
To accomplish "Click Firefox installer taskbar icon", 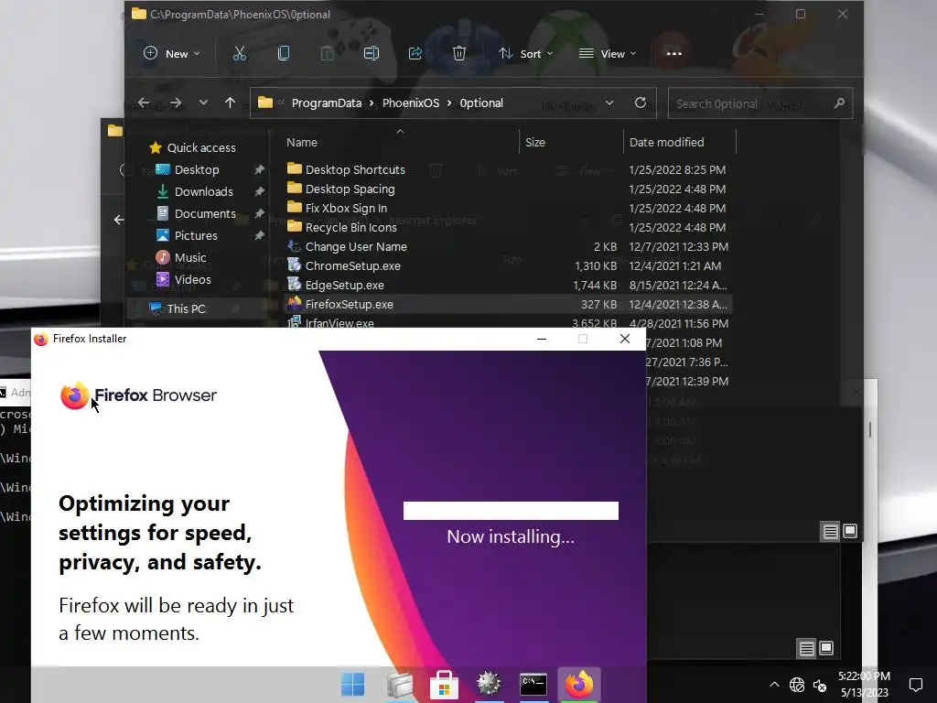I will [x=578, y=685].
